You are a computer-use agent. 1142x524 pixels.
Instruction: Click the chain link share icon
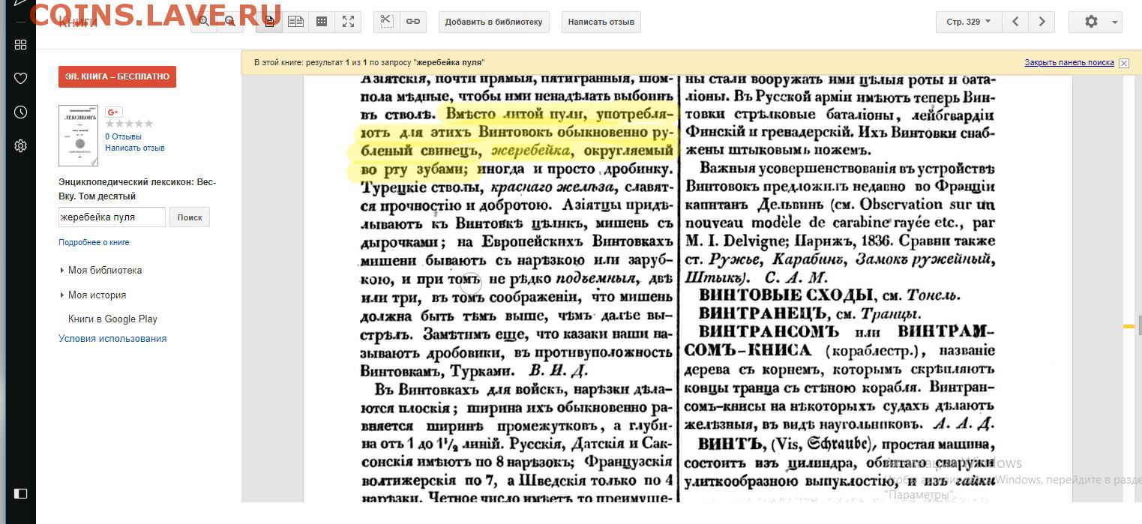tap(412, 22)
